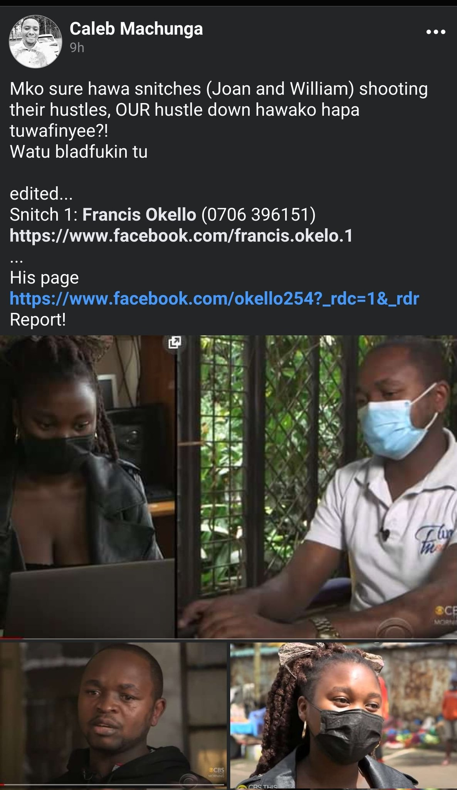View photo of woman working on laptop
Viewport: 457px width, 790px height.
pos(87,487)
